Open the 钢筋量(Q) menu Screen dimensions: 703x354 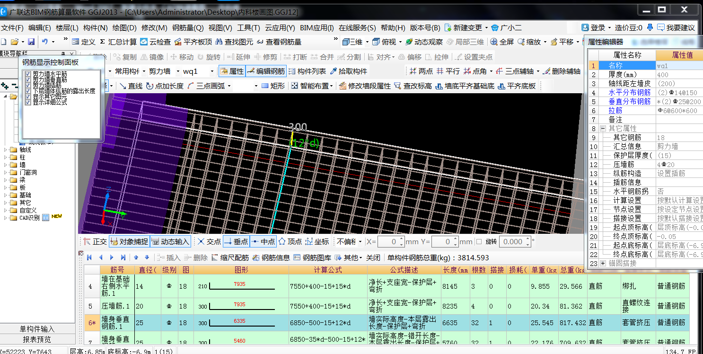(188, 28)
